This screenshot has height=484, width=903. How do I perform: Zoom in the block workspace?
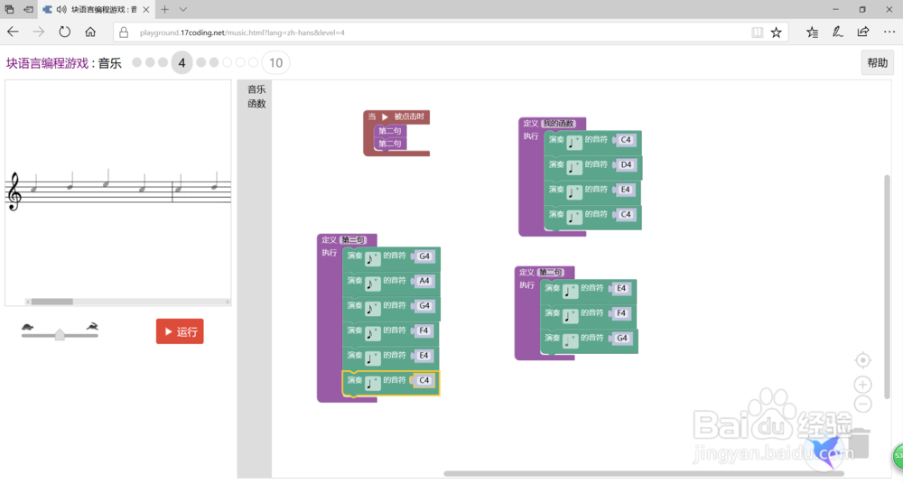coord(862,385)
